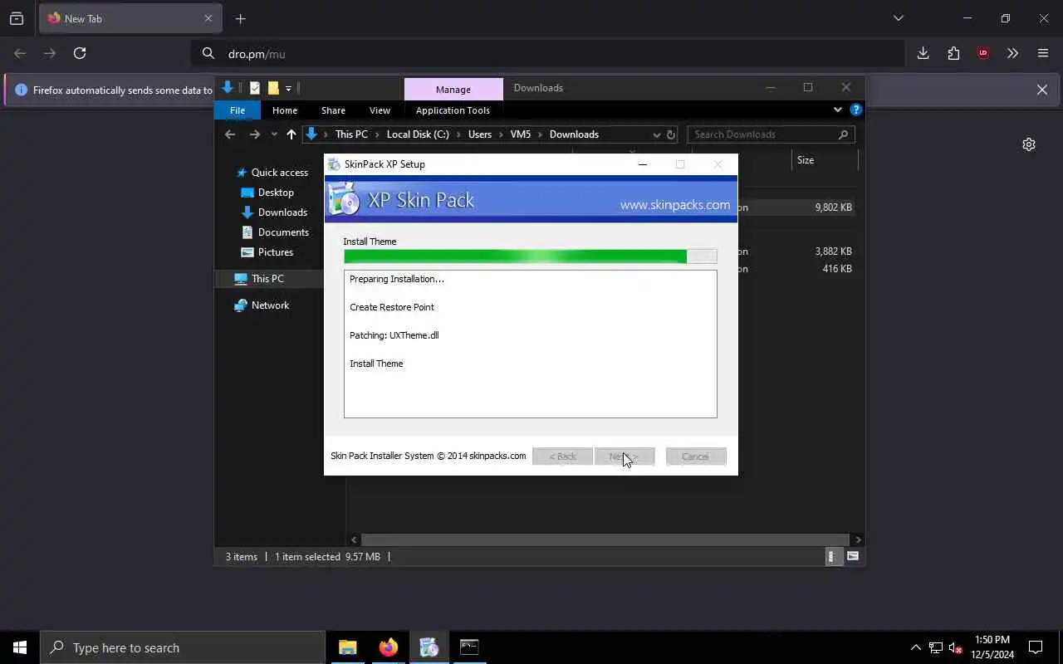Image resolution: width=1063 pixels, height=664 pixels.
Task: Click the Search Downloads field
Action: 771,134
